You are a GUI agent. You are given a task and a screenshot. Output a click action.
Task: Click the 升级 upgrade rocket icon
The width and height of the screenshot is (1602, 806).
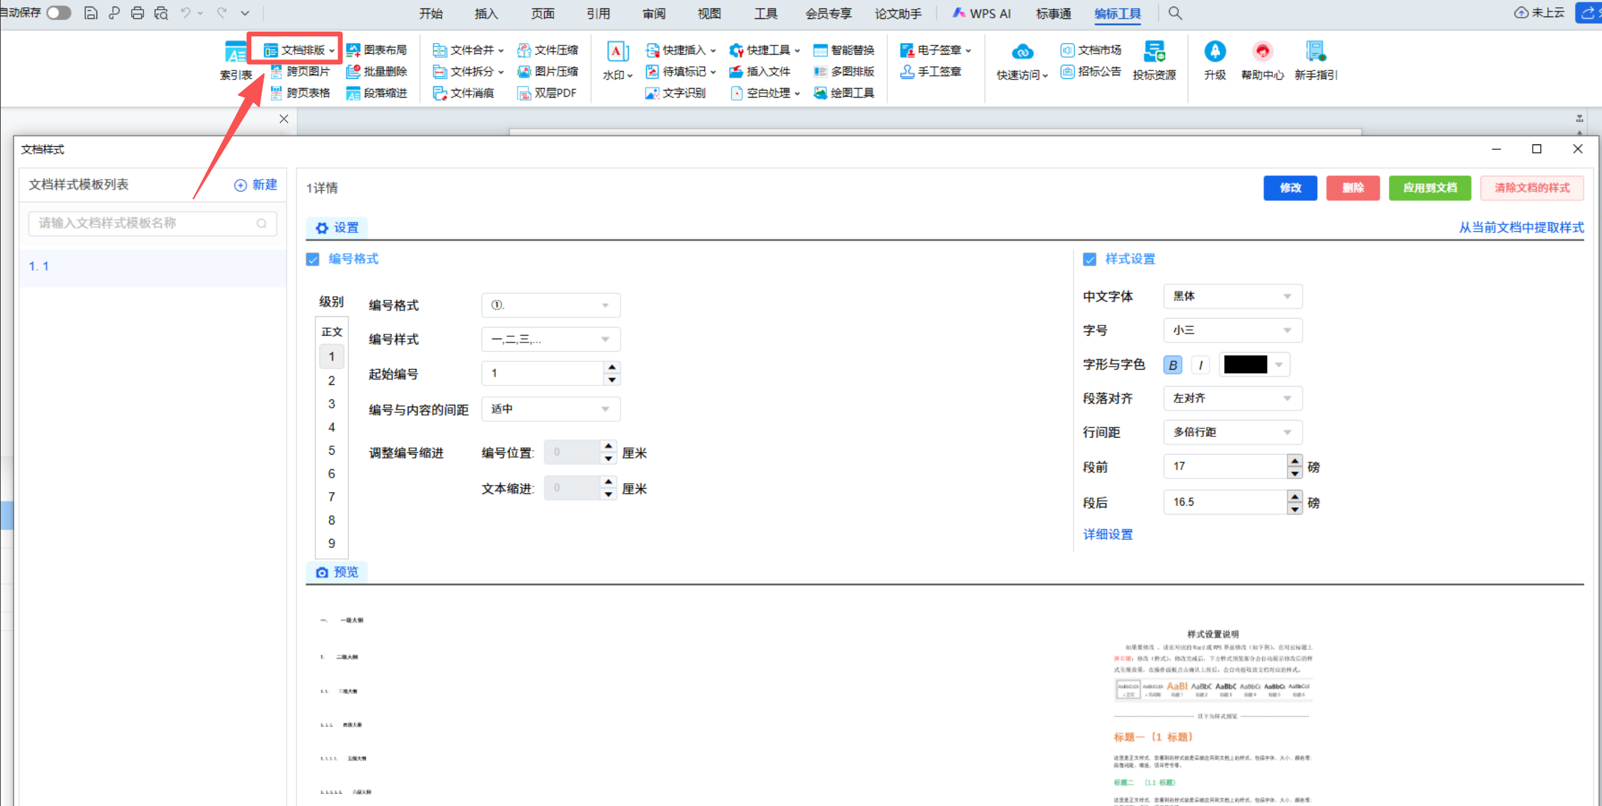coord(1214,52)
